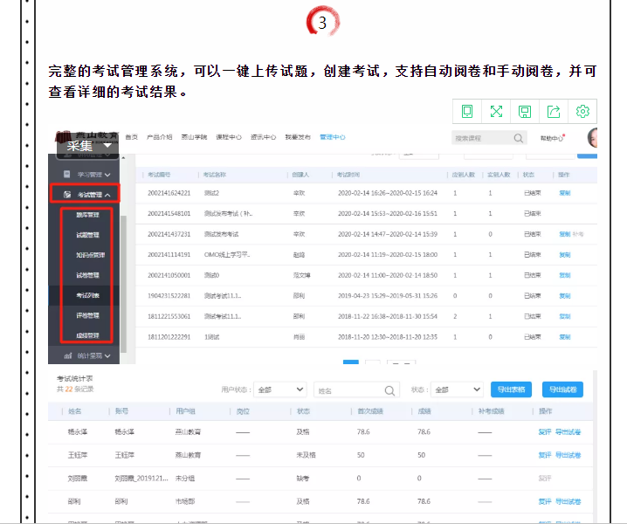
Task: Click 帮助中心 link
Action: pos(552,138)
